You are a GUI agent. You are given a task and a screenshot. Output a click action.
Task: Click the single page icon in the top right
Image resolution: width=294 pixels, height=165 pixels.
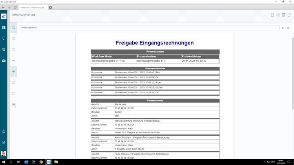click(272, 15)
